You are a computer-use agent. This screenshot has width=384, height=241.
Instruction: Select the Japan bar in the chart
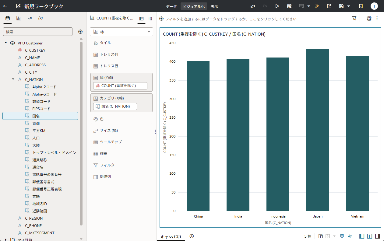[x=318, y=130]
